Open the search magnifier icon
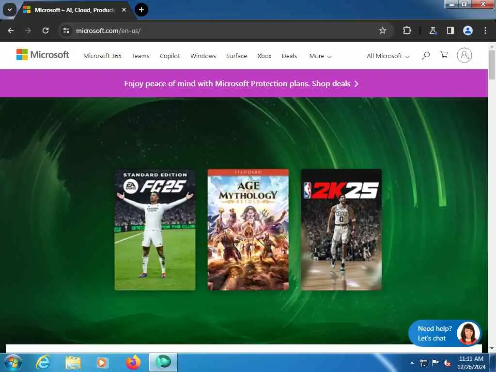 (426, 56)
